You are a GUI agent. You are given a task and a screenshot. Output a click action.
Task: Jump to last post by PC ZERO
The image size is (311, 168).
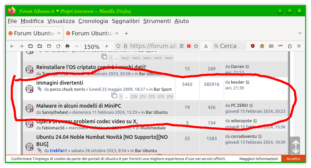pos(251,105)
